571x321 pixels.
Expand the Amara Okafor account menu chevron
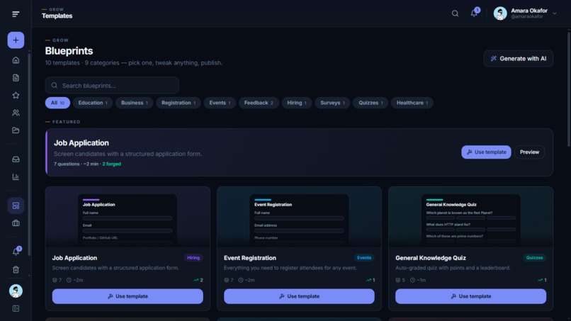(554, 13)
